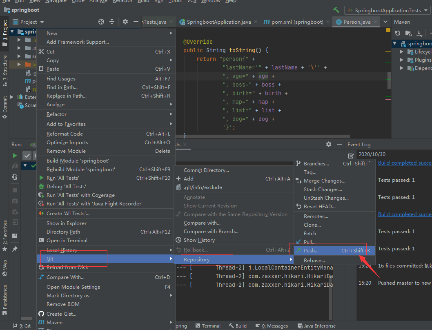Select Commit Directory... menu entry
Image resolution: width=432 pixels, height=330 pixels.
pos(234,170)
